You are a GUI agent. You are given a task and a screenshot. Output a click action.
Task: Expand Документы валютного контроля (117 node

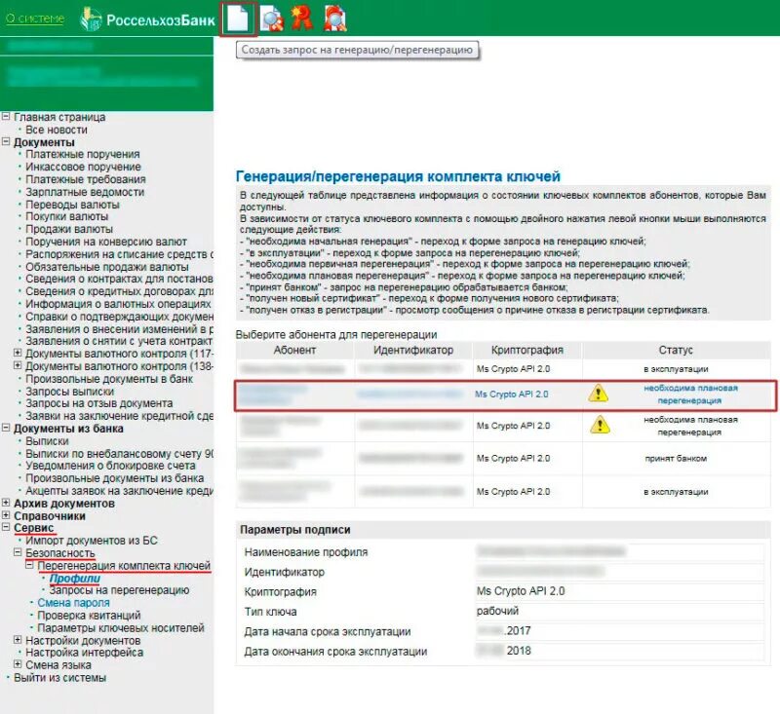pos(18,353)
